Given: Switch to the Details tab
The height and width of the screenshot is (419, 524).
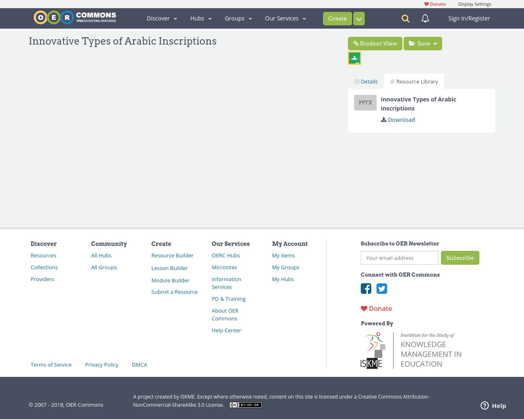Looking at the screenshot, I should point(366,81).
